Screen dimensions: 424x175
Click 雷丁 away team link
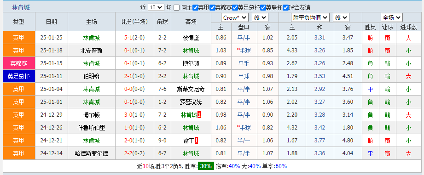click(x=189, y=141)
